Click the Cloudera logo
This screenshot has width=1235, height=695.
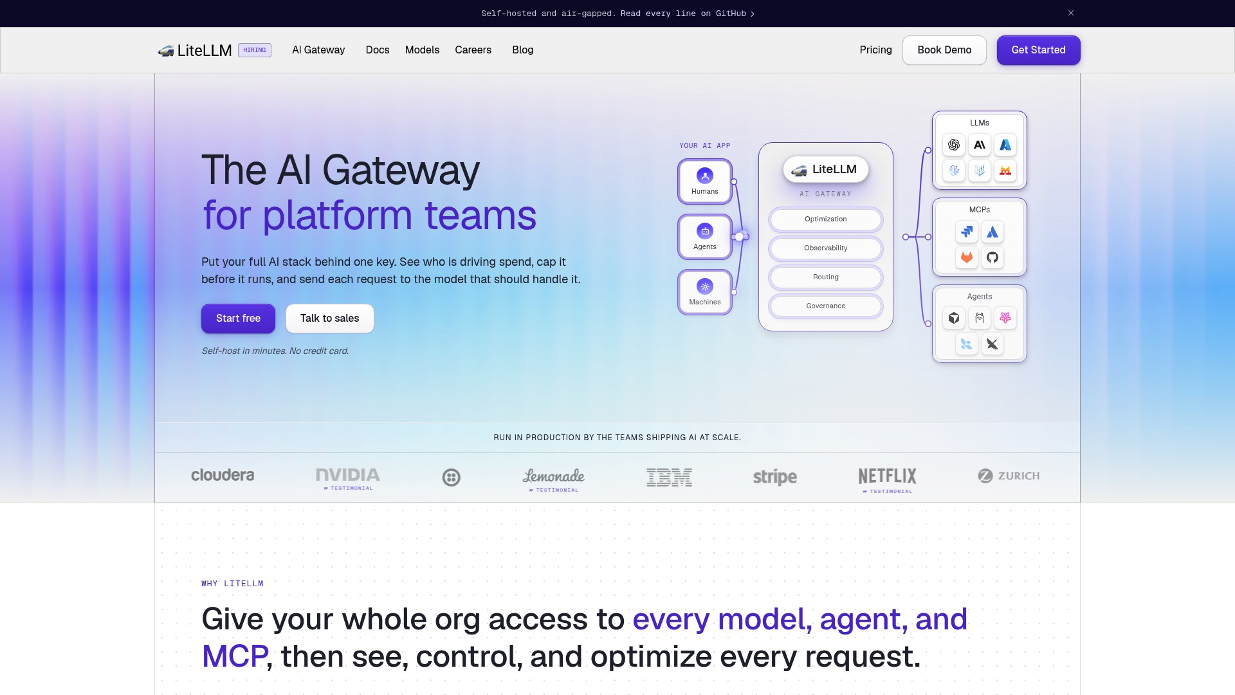tap(223, 476)
